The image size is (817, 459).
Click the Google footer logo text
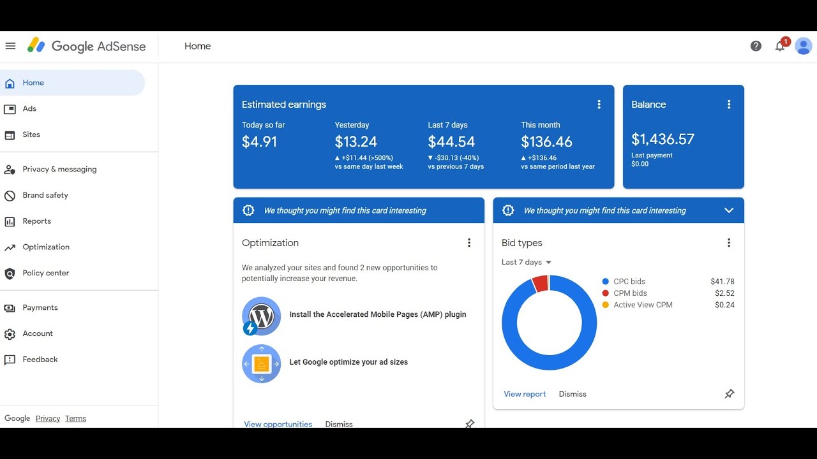tap(17, 419)
